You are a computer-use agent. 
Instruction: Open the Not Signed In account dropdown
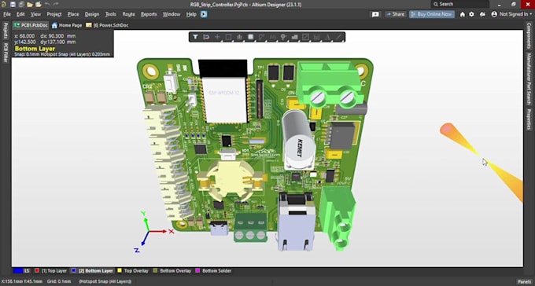[511, 14]
